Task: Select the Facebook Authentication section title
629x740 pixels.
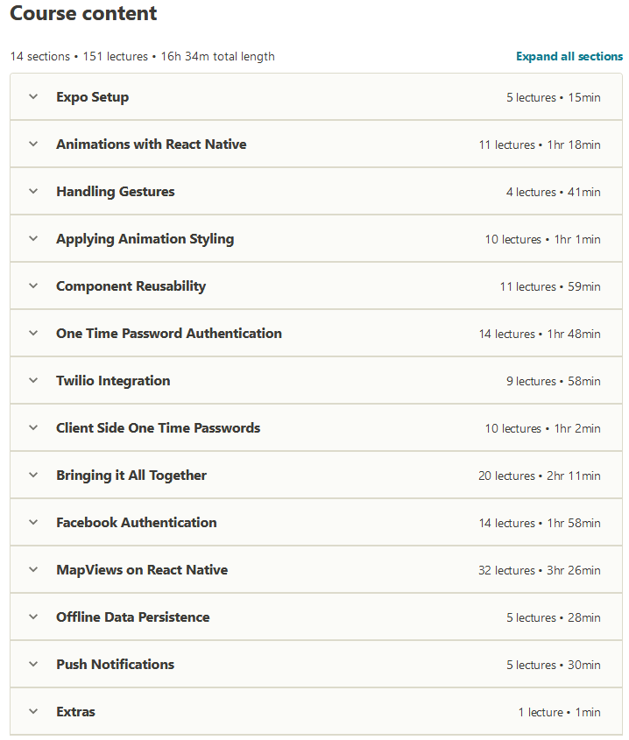Action: click(x=137, y=523)
